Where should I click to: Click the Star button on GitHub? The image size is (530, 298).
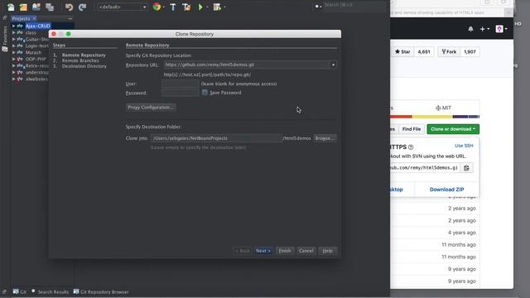click(x=402, y=51)
